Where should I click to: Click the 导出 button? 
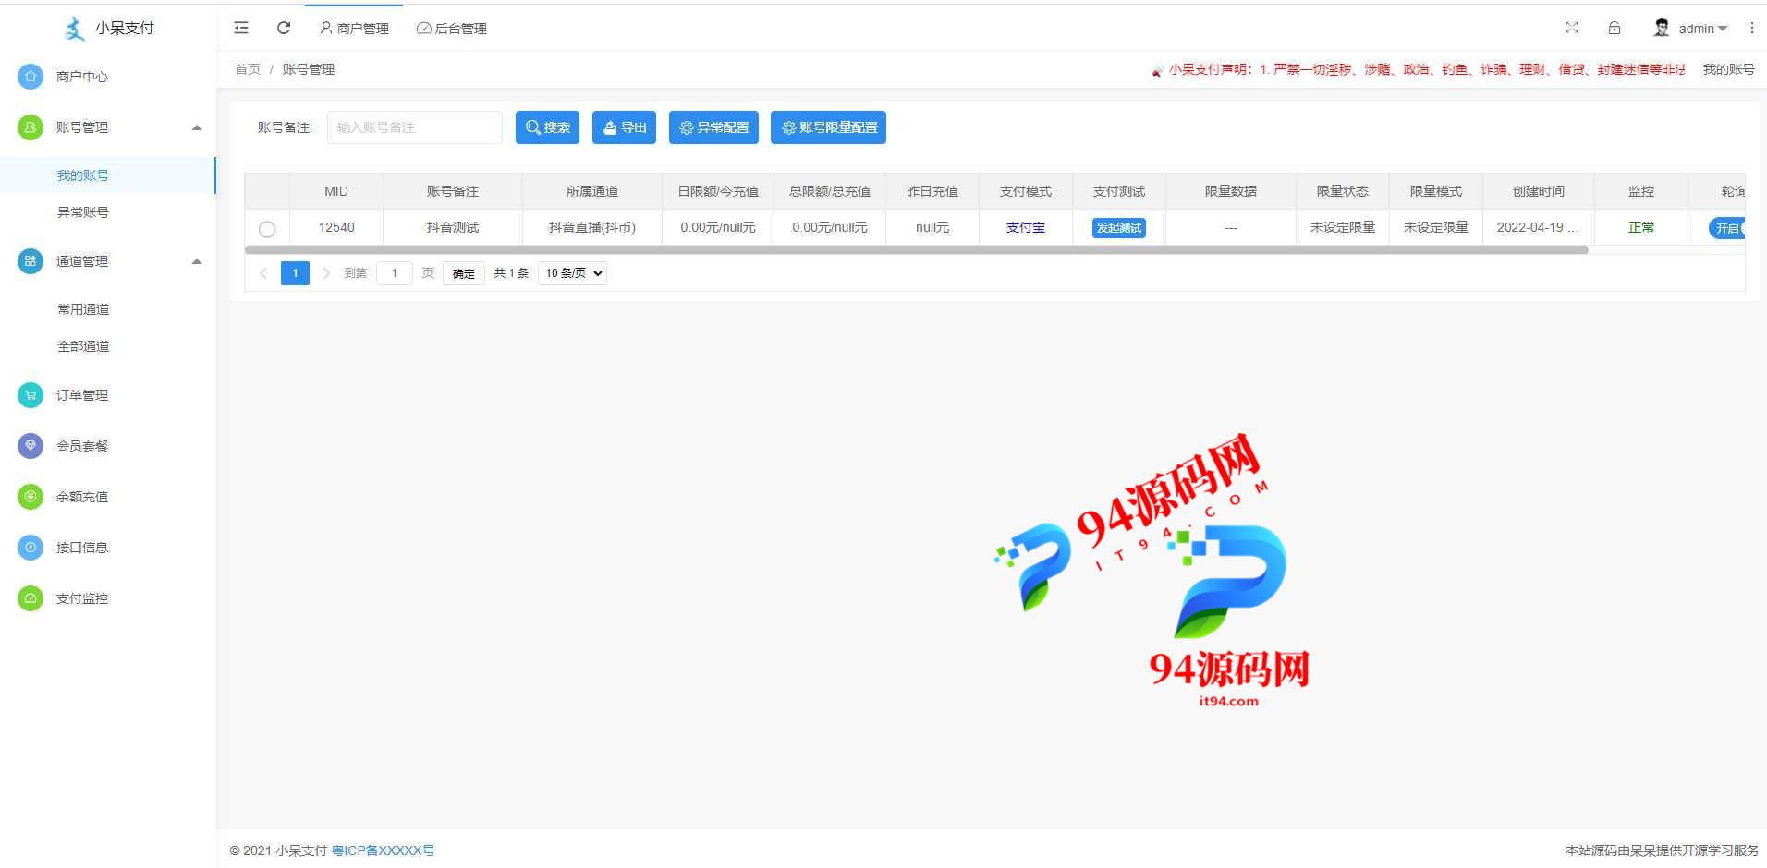624,127
